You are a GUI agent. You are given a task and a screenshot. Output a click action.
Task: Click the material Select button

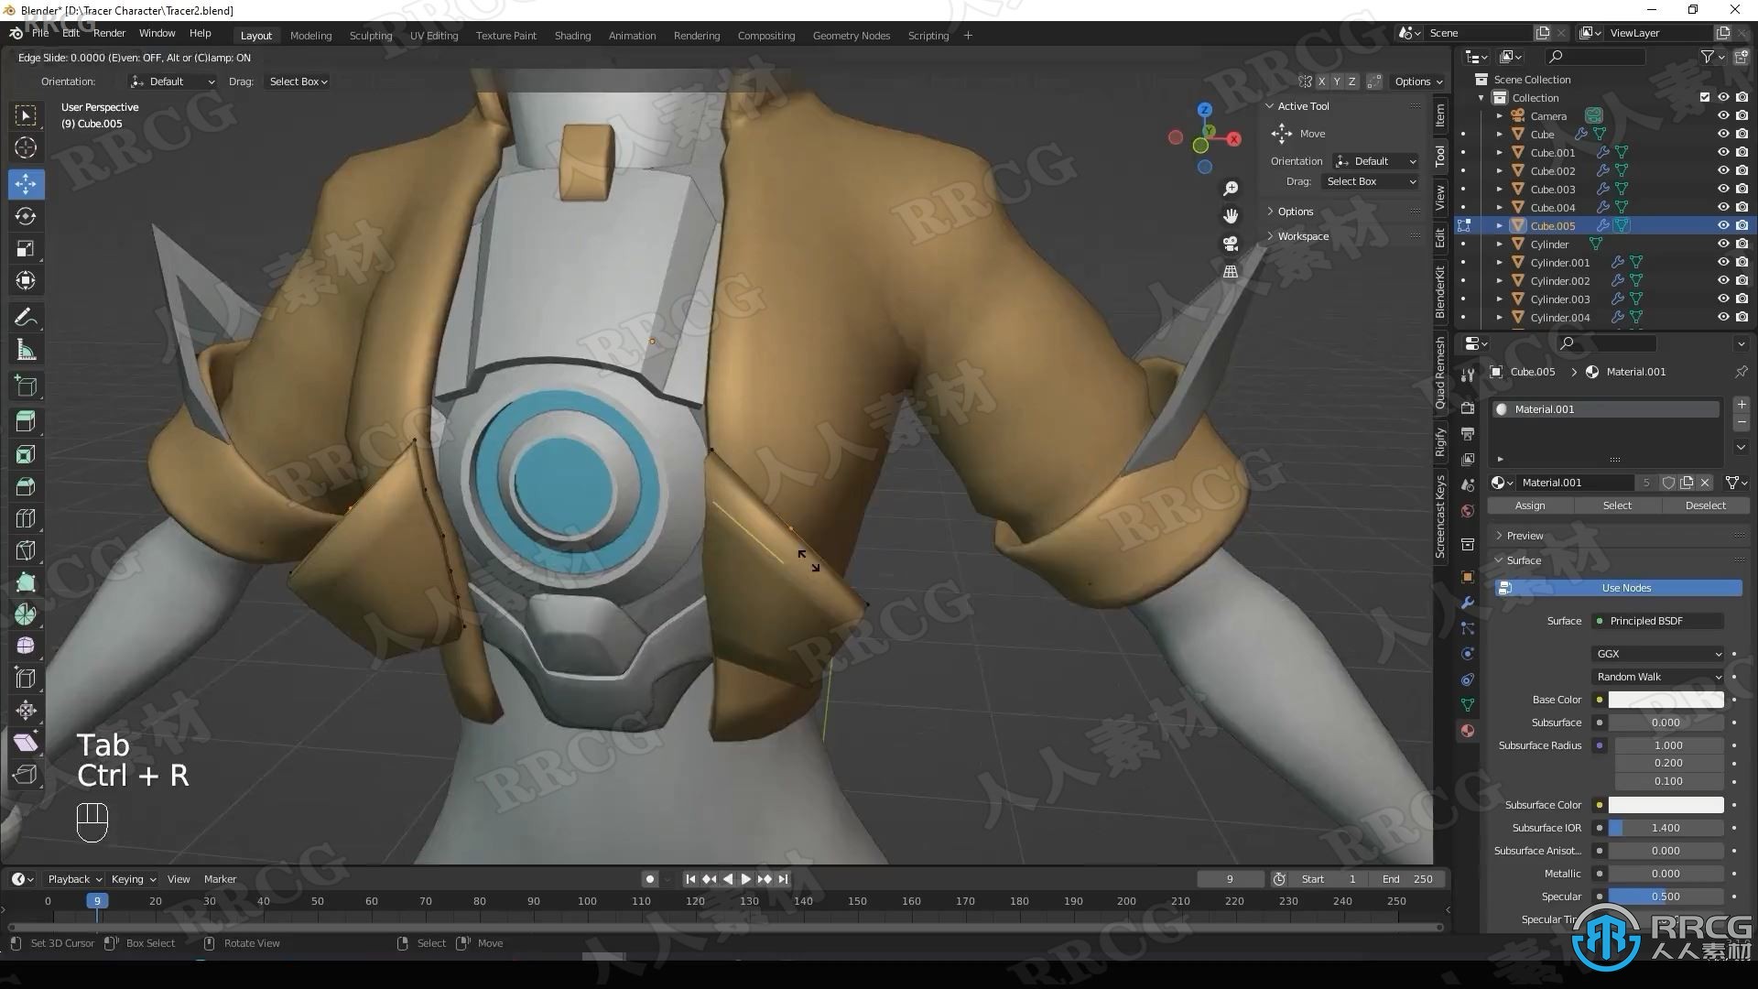click(1617, 505)
